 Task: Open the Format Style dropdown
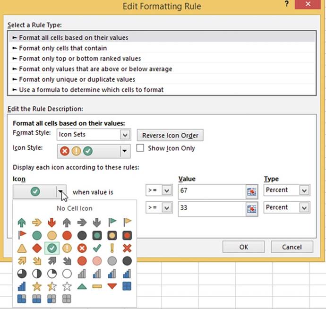tap(125, 135)
